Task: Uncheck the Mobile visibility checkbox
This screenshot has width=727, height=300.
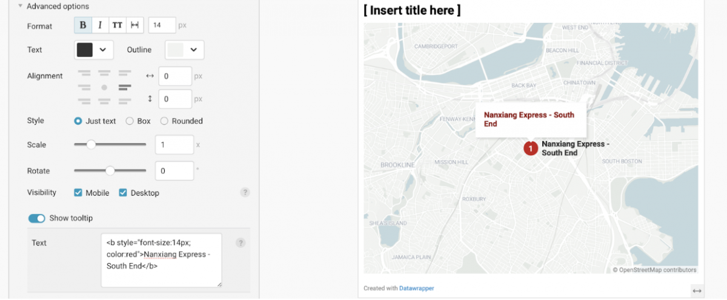Action: pyautogui.click(x=78, y=193)
